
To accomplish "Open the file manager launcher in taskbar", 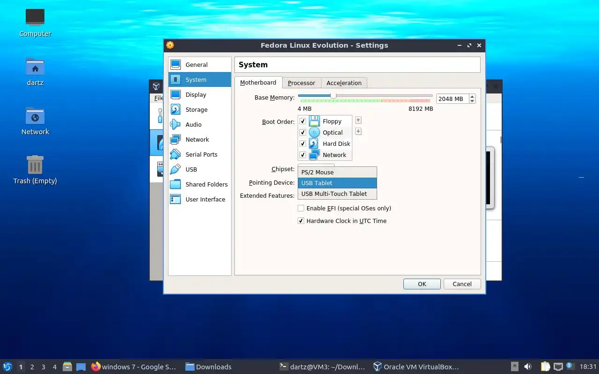I will click(67, 367).
